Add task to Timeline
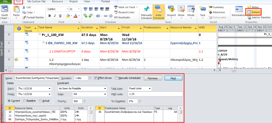 pyautogui.click(x=259, y=17)
